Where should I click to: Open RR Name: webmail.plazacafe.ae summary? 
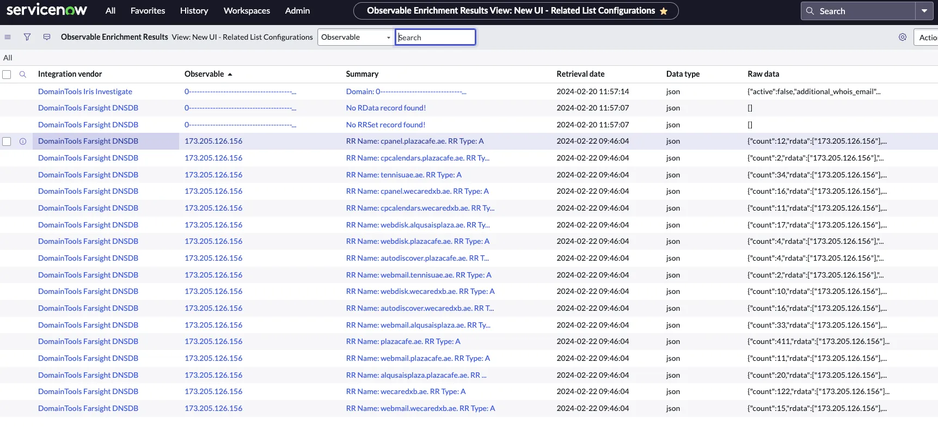click(x=418, y=358)
